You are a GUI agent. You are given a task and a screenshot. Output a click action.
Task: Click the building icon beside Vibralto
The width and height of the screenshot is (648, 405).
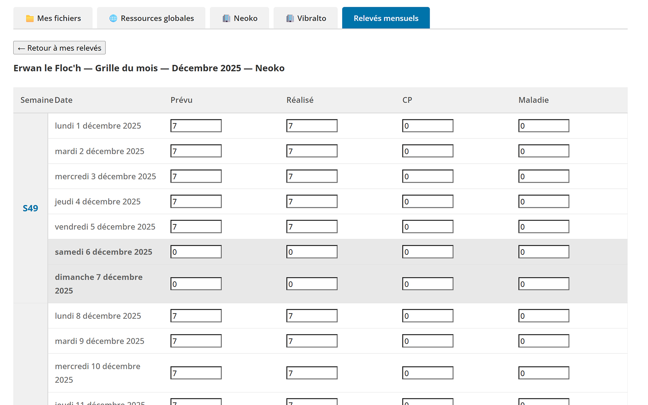[290, 18]
